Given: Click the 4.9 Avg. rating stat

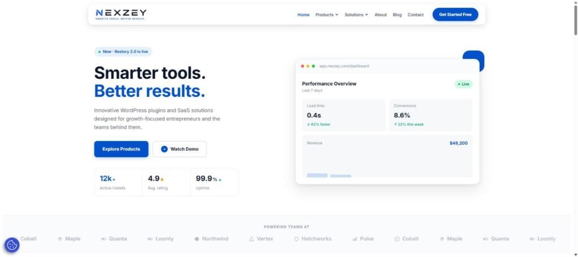Looking at the screenshot, I should click(x=167, y=182).
